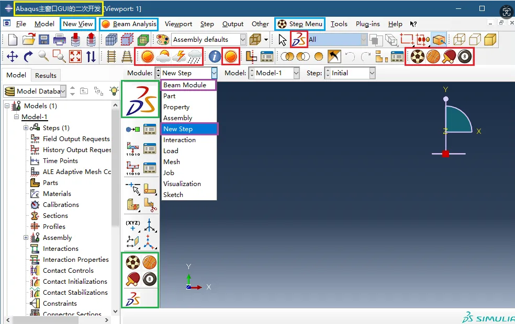Click the View Context help arrow icon

(x=413, y=24)
